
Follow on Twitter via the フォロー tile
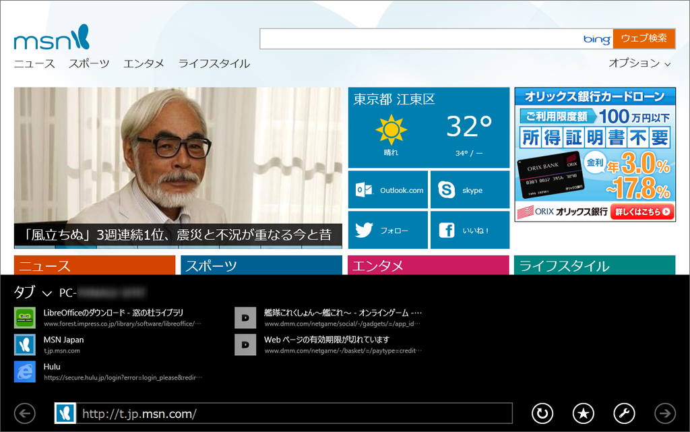pos(388,229)
